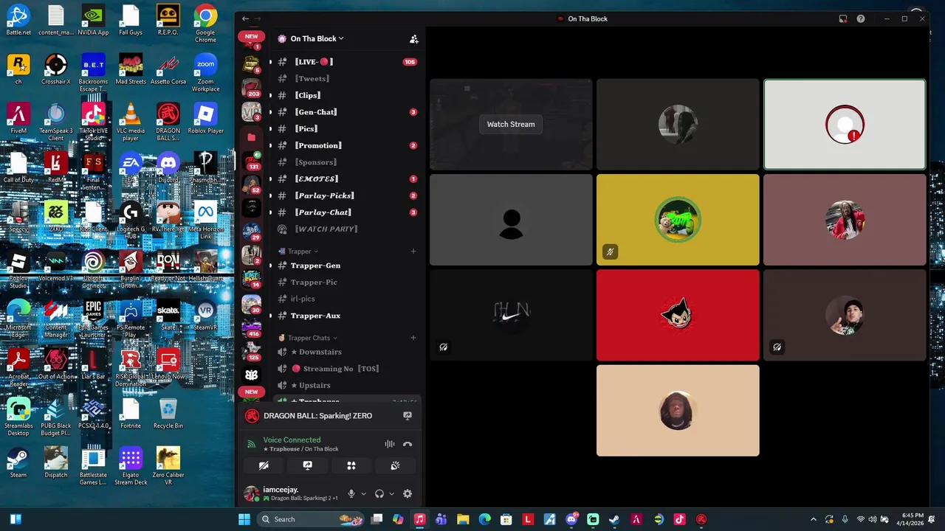Select the speaking participant with red ring avatar
This screenshot has height=531, width=945.
(845, 125)
